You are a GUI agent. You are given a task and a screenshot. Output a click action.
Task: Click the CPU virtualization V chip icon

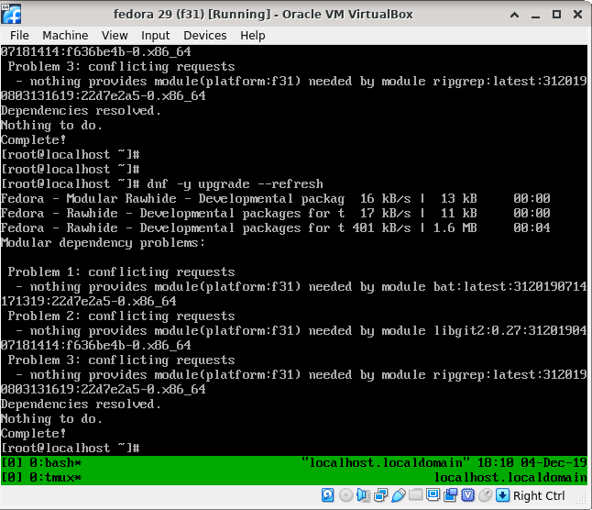(467, 495)
